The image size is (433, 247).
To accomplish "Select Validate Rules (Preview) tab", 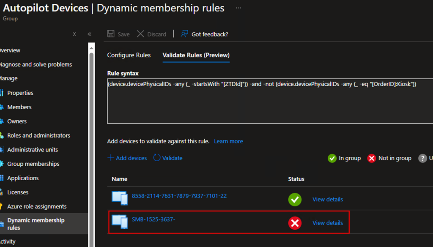I will coord(196,55).
